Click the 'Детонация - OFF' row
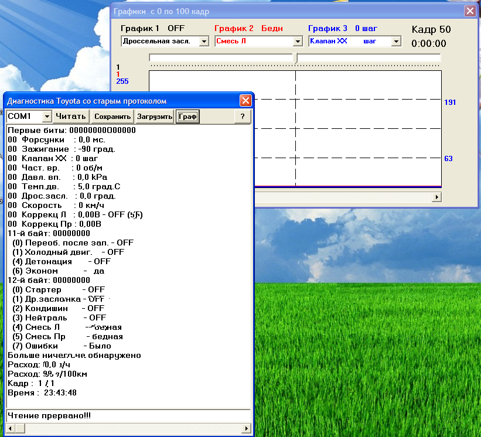This screenshot has height=437, width=481. pos(62,262)
